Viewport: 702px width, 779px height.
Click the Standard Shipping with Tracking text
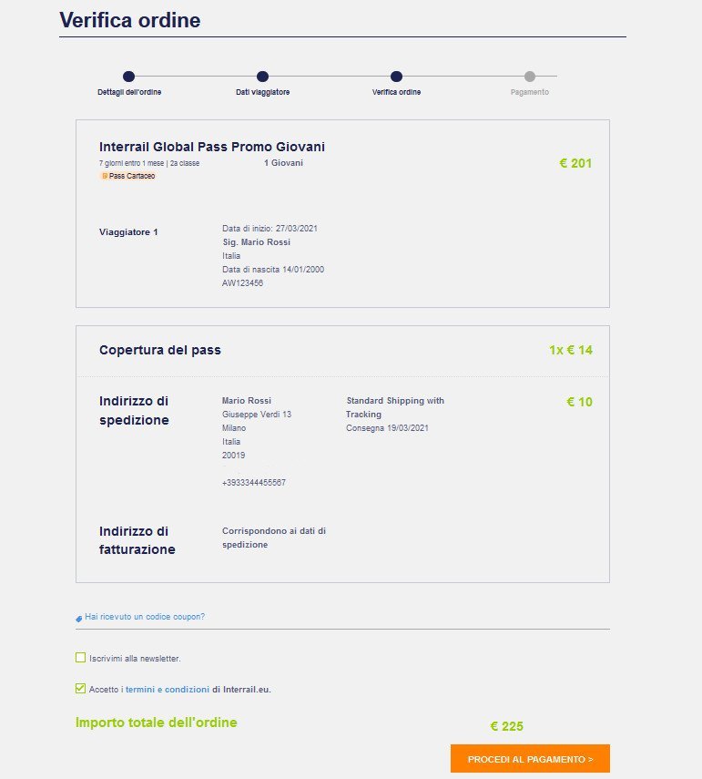point(395,407)
